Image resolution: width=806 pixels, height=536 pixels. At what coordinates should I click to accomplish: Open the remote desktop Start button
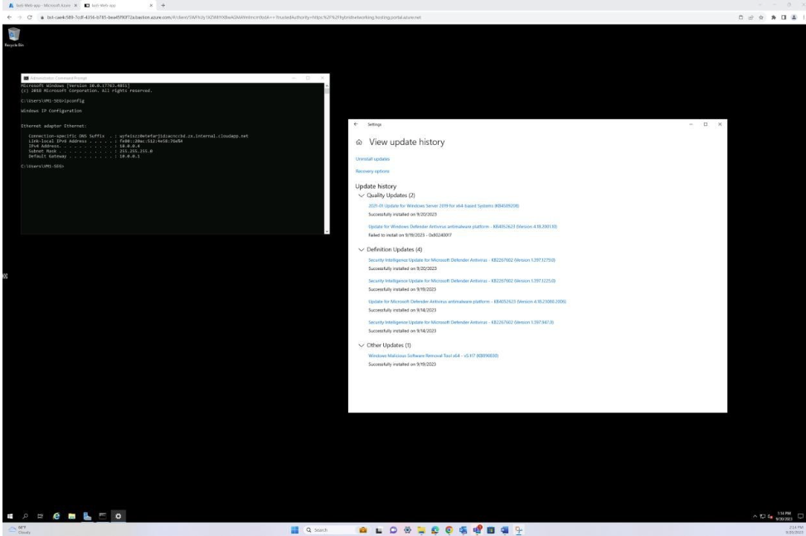point(10,516)
